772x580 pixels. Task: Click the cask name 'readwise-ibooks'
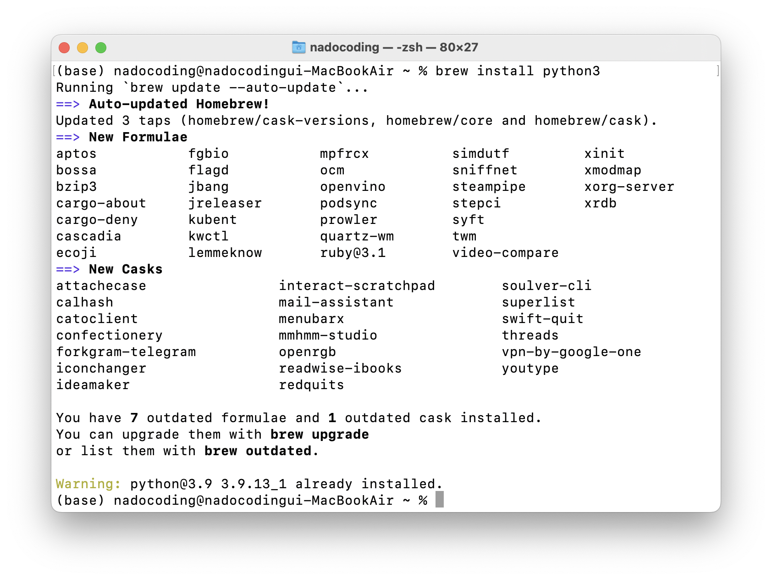340,368
